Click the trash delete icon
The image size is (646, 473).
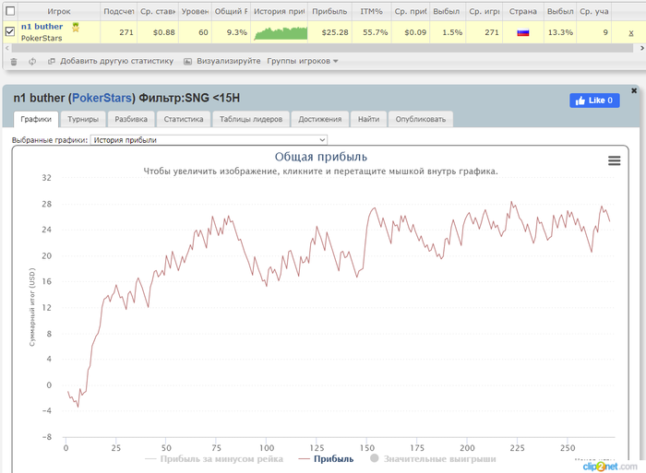point(14,62)
